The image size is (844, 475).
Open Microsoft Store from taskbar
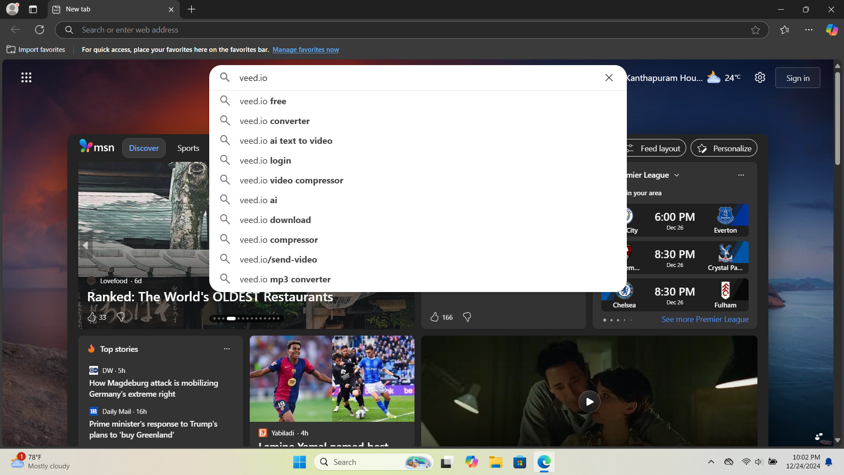click(x=520, y=462)
